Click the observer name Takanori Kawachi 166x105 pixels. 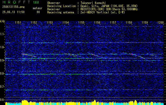pos(93,3)
